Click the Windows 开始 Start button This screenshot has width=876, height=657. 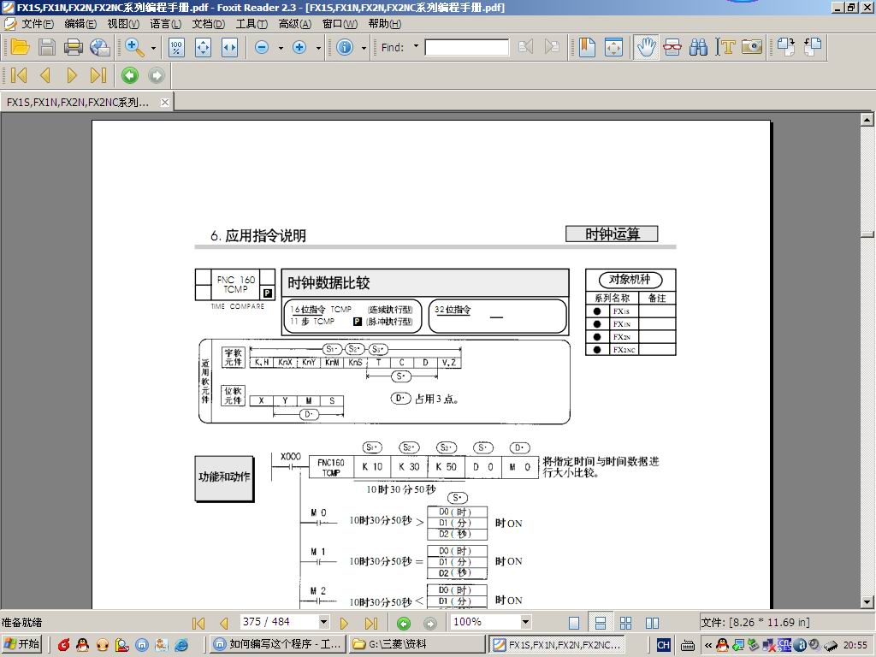22,644
